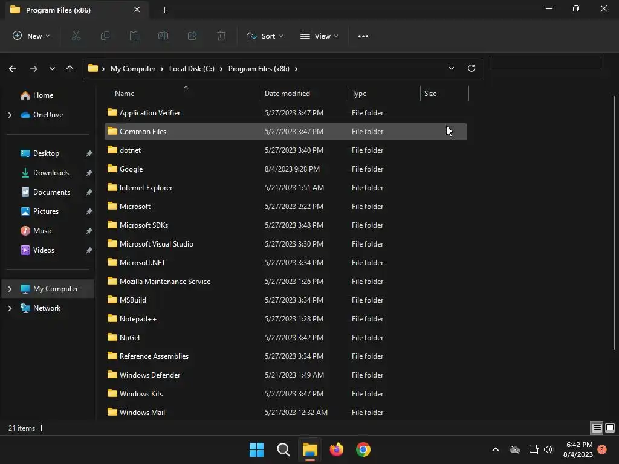Select the Internet Explorer folder
This screenshot has width=619, height=464.
[x=286, y=188]
